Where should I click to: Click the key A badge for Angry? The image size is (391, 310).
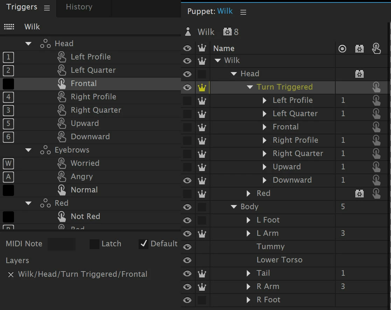[8, 177]
